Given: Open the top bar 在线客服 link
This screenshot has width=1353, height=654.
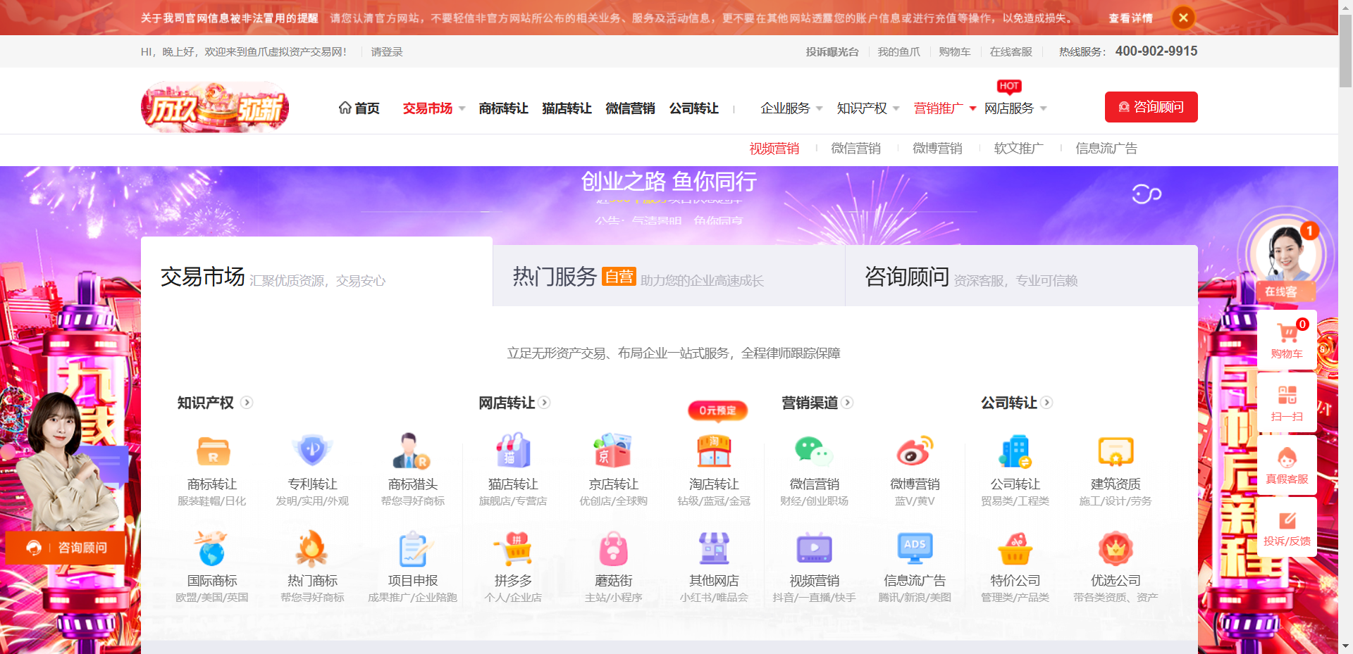Looking at the screenshot, I should (1011, 52).
